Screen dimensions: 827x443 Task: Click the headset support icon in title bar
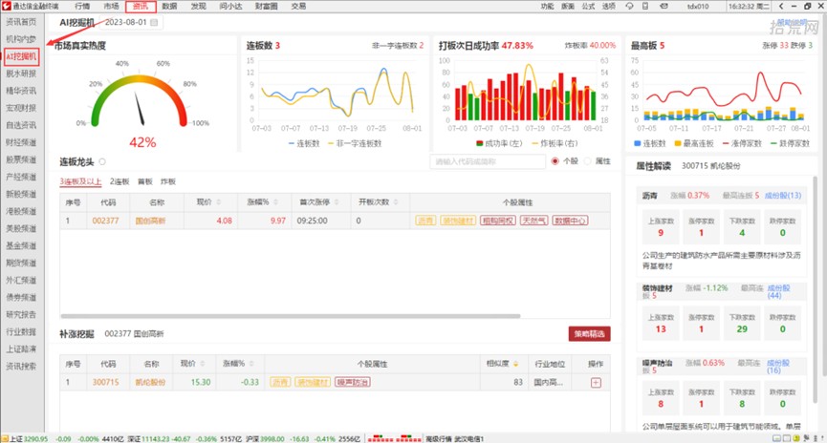point(629,7)
